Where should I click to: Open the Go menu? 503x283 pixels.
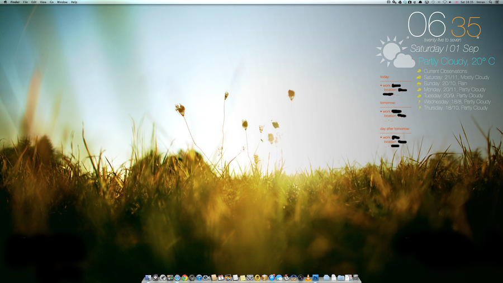(x=51, y=2)
